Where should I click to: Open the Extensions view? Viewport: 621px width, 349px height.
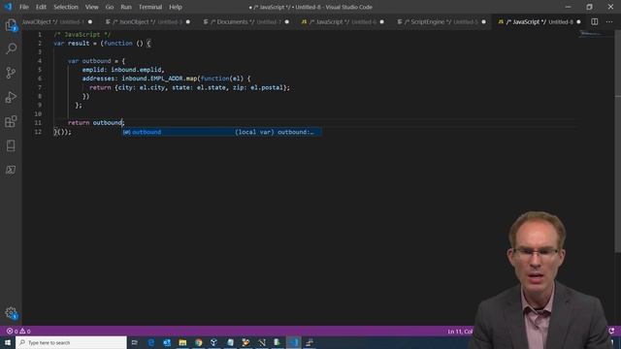pyautogui.click(x=11, y=121)
